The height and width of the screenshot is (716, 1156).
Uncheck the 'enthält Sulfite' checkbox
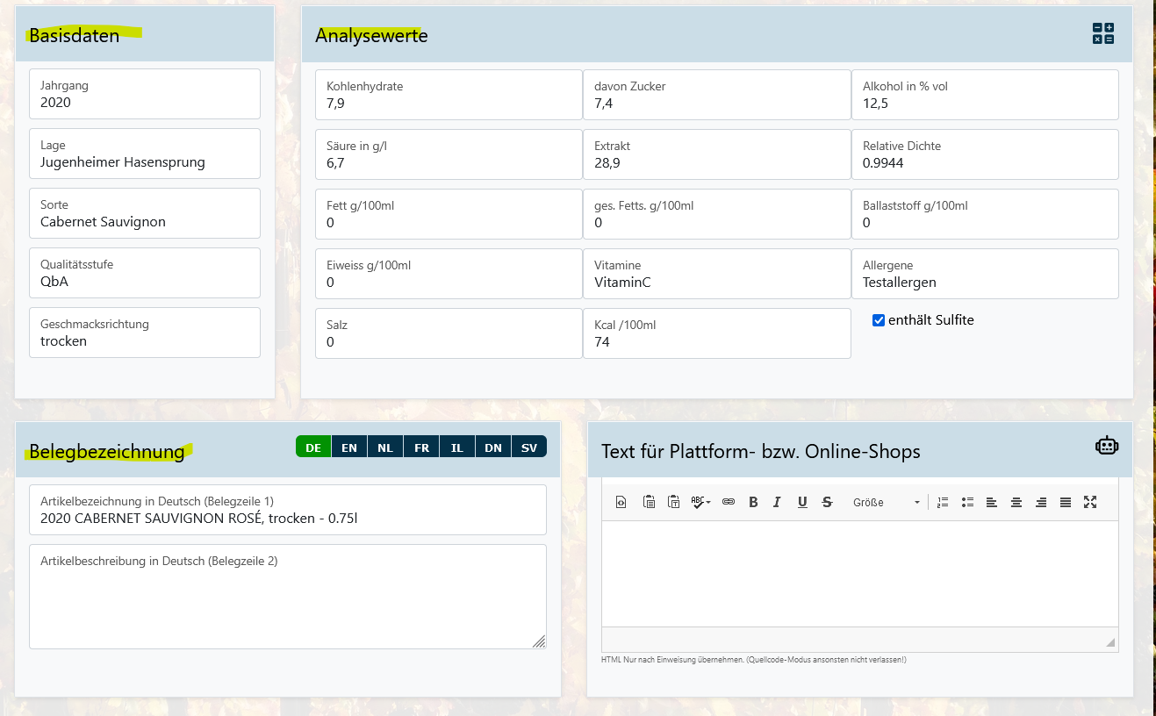879,320
